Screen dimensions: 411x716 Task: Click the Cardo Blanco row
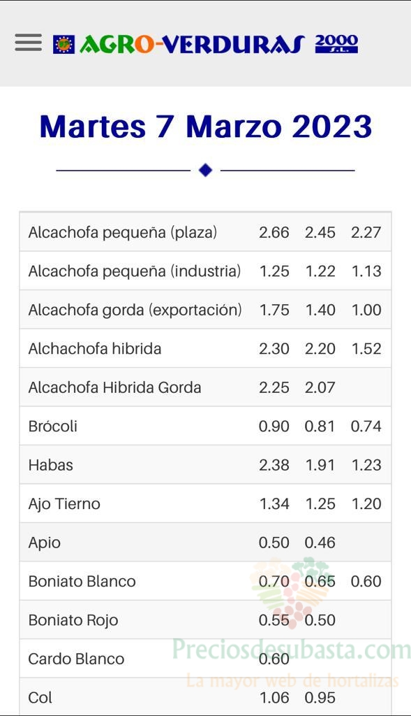click(205, 659)
